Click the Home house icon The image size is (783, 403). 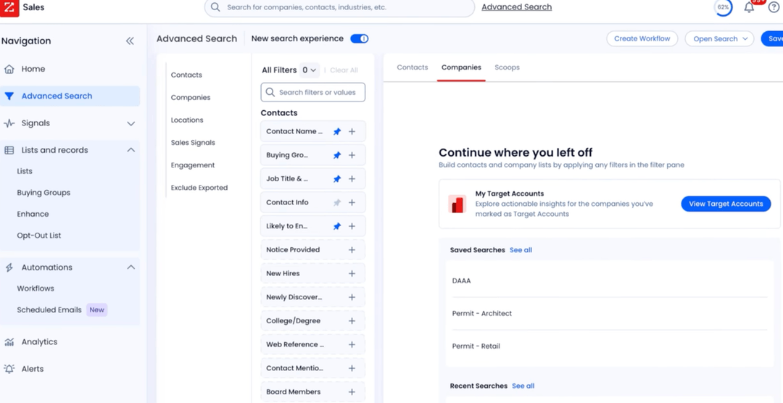tap(9, 69)
